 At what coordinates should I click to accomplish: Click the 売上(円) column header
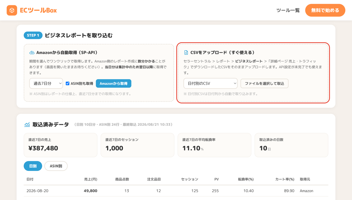pyautogui.click(x=91, y=179)
